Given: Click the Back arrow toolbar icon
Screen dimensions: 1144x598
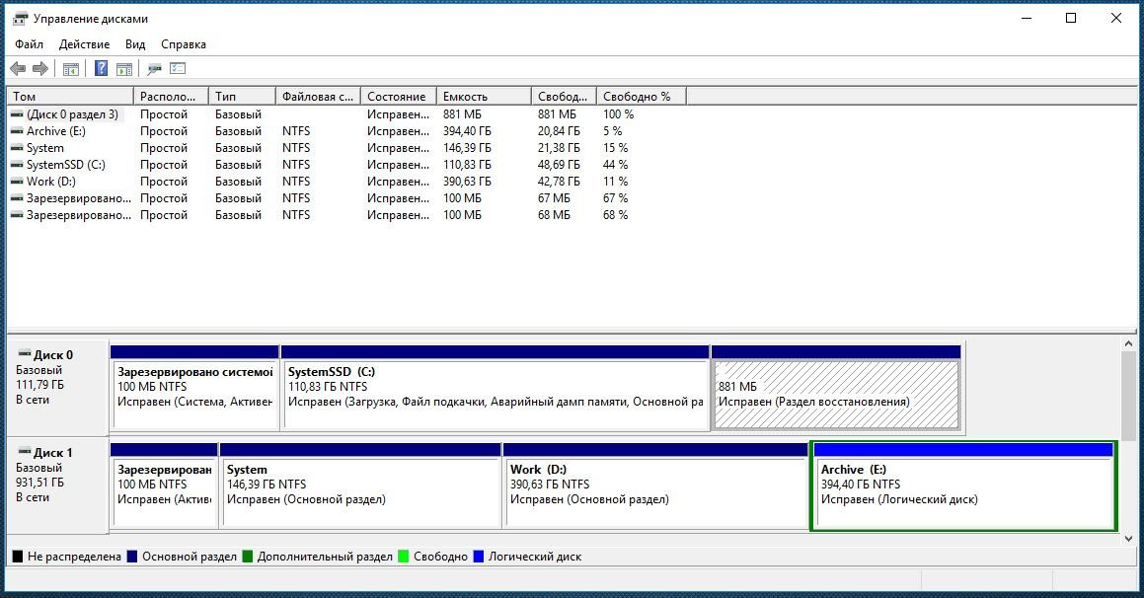Looking at the screenshot, I should coord(18,69).
